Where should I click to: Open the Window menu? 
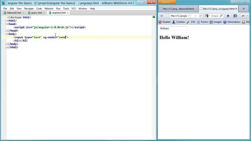[83, 9]
